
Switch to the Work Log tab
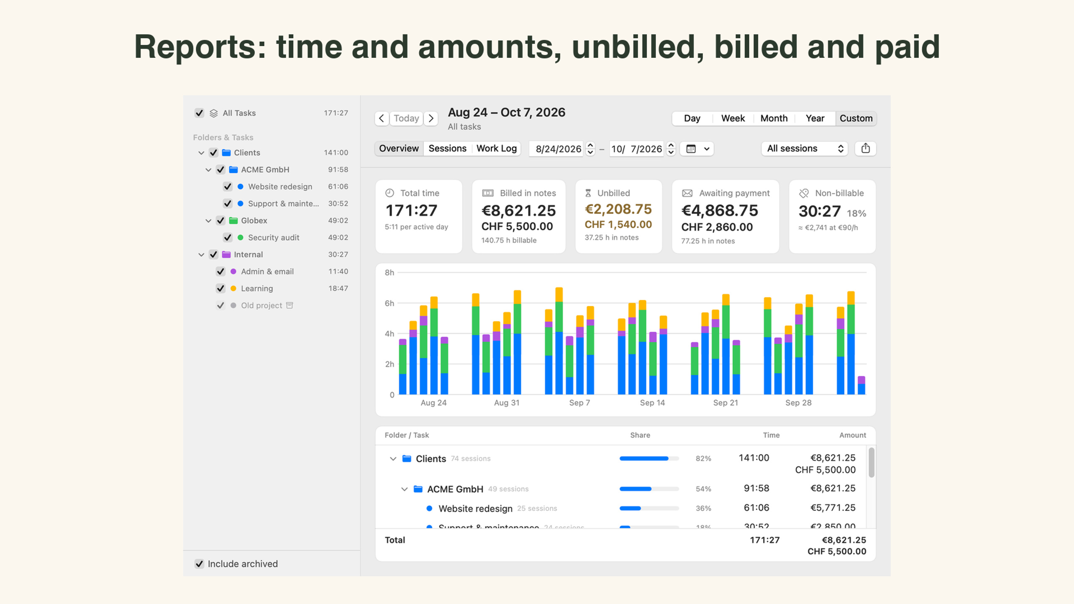(496, 148)
